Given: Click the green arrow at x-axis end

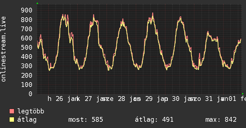Looking at the screenshot, I should [243, 94].
